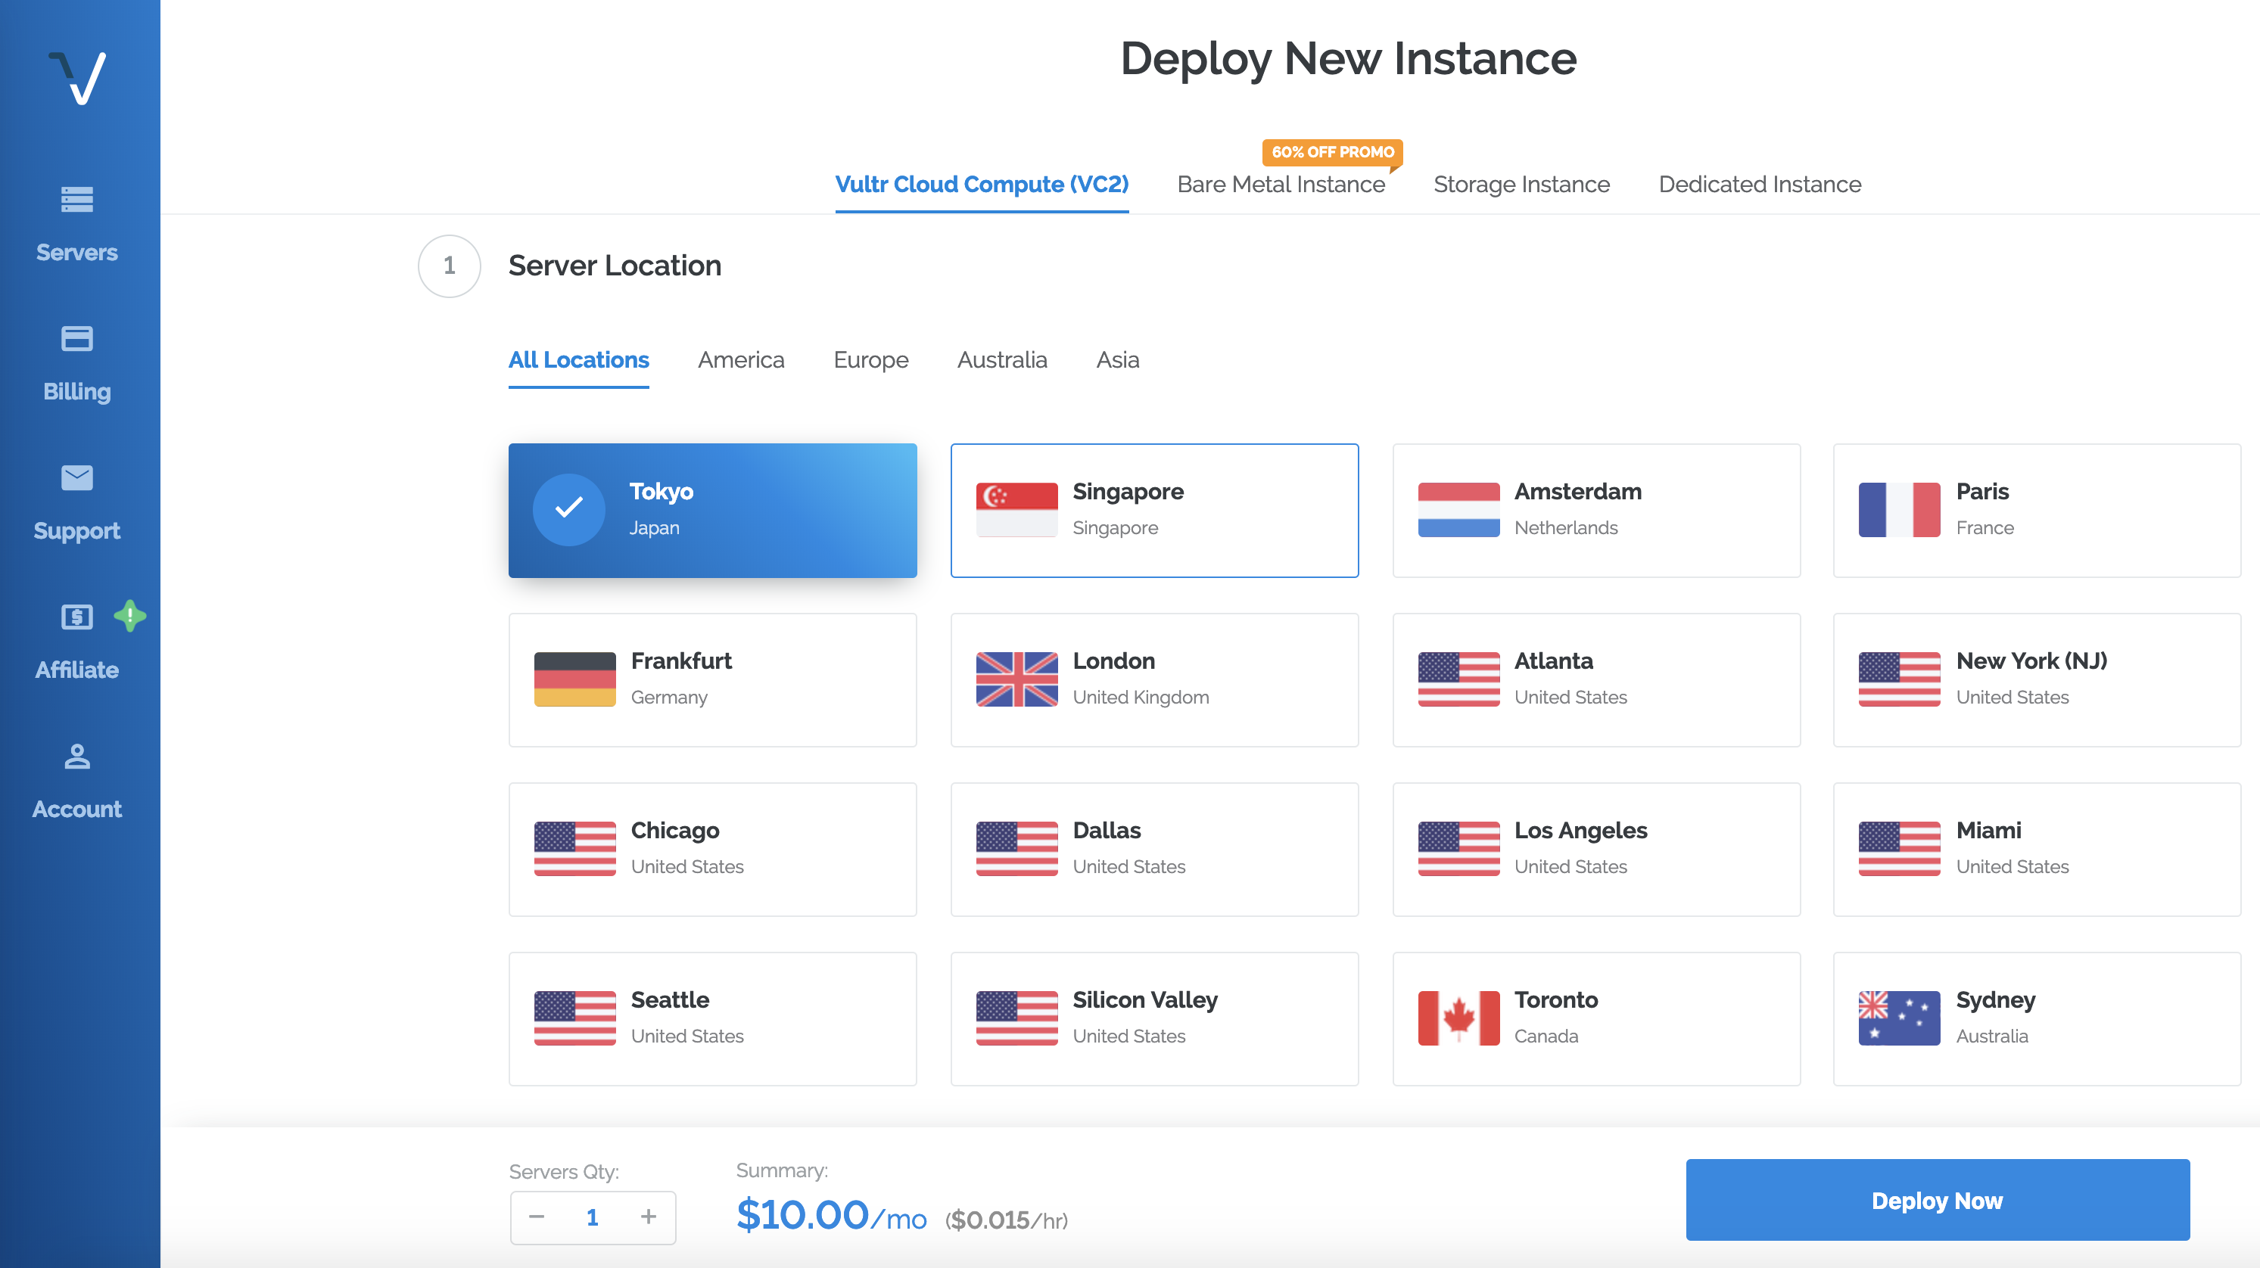Click the $10.00/mo summary price

click(831, 1214)
